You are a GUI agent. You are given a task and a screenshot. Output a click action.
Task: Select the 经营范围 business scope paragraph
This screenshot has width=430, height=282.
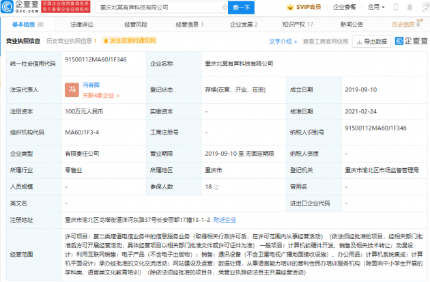click(244, 254)
